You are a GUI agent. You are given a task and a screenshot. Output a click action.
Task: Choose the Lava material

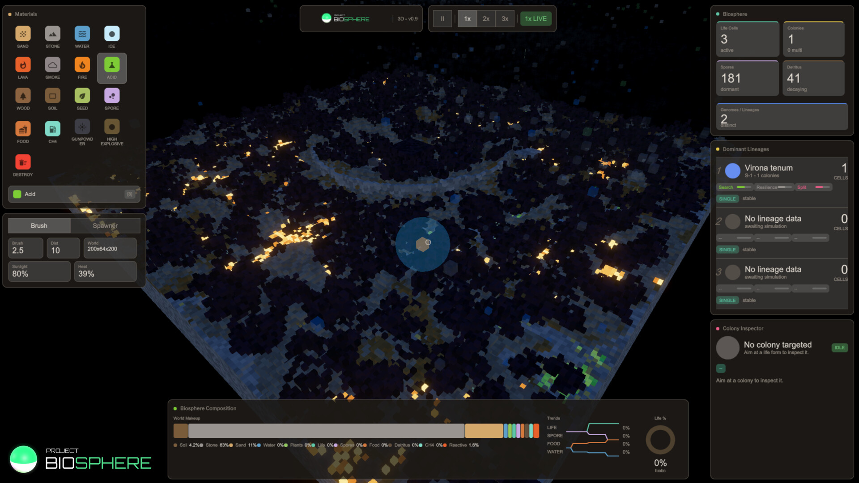(23, 65)
